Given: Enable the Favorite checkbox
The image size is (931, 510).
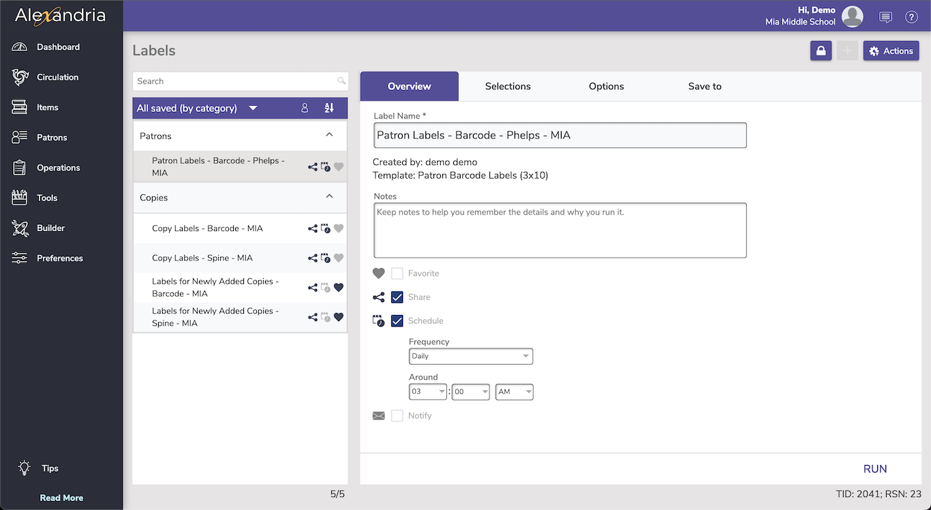Looking at the screenshot, I should pos(397,273).
